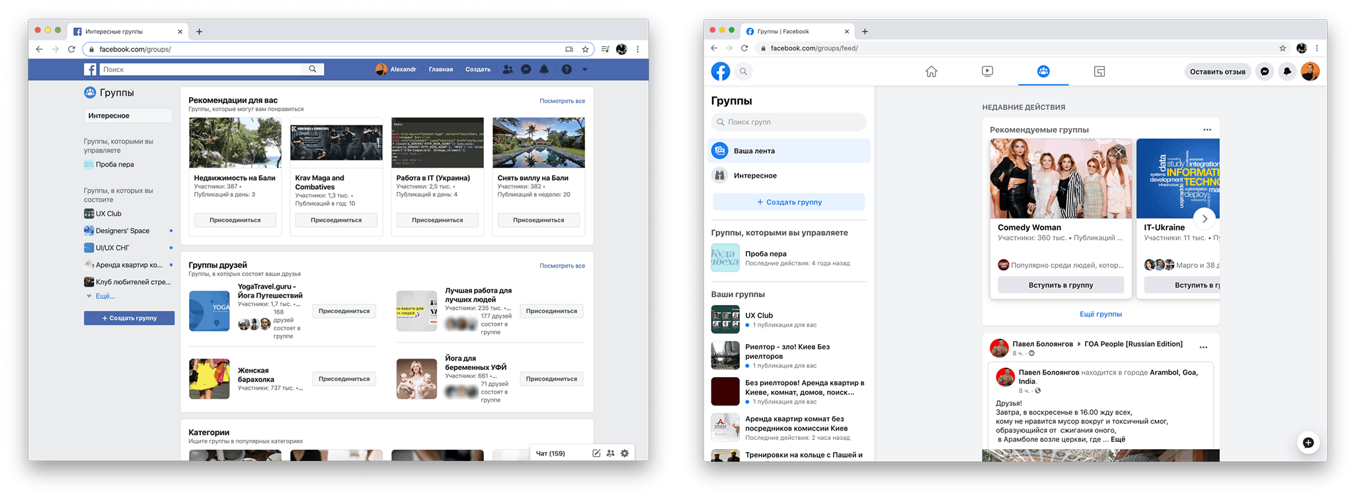Click the round Facebook logo in the right window

[721, 71]
